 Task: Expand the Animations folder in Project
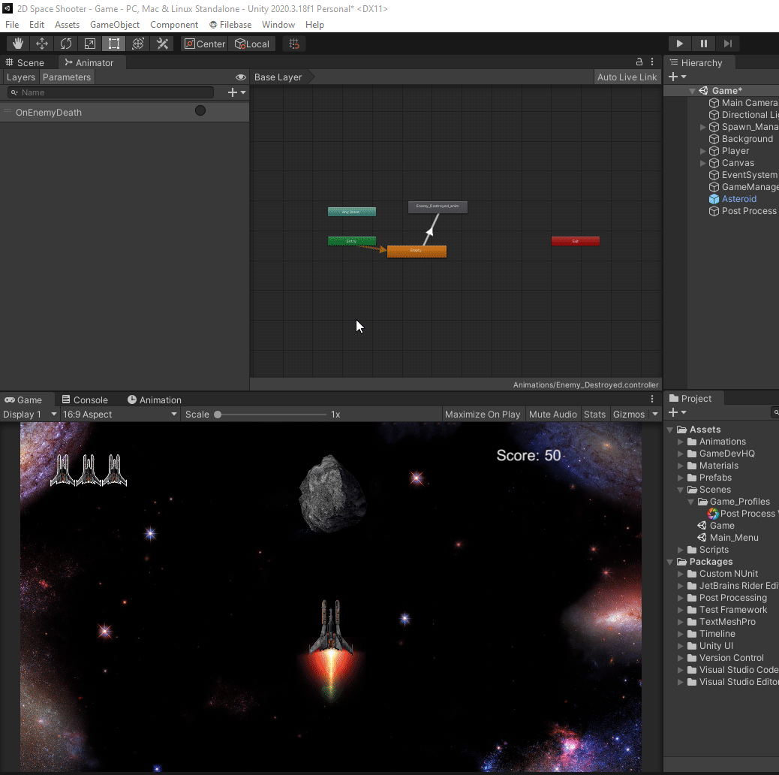[x=680, y=442]
